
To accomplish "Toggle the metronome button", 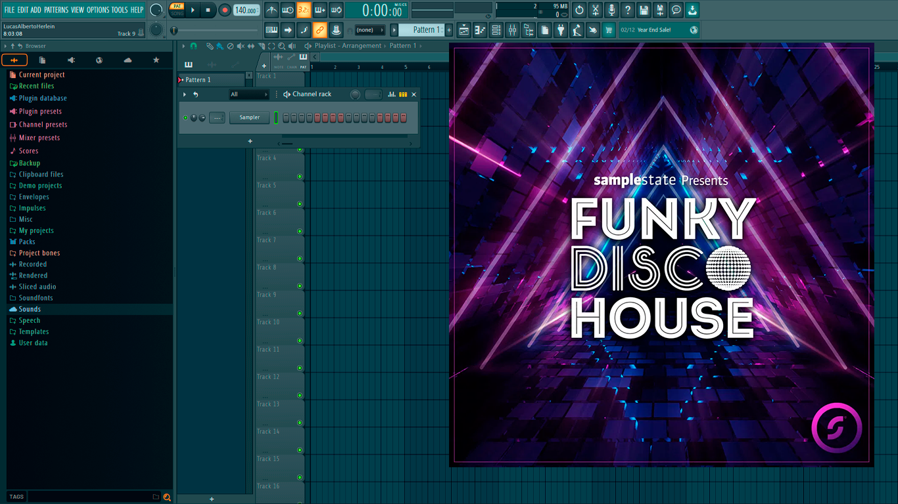I will (x=272, y=10).
